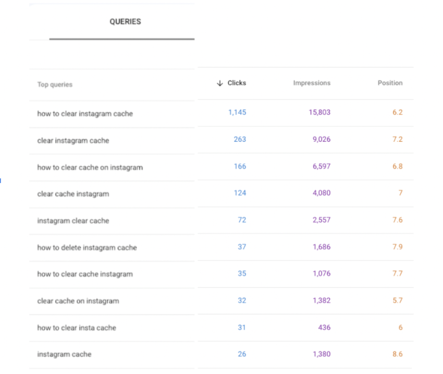Select impressions value 4,080

click(x=322, y=193)
